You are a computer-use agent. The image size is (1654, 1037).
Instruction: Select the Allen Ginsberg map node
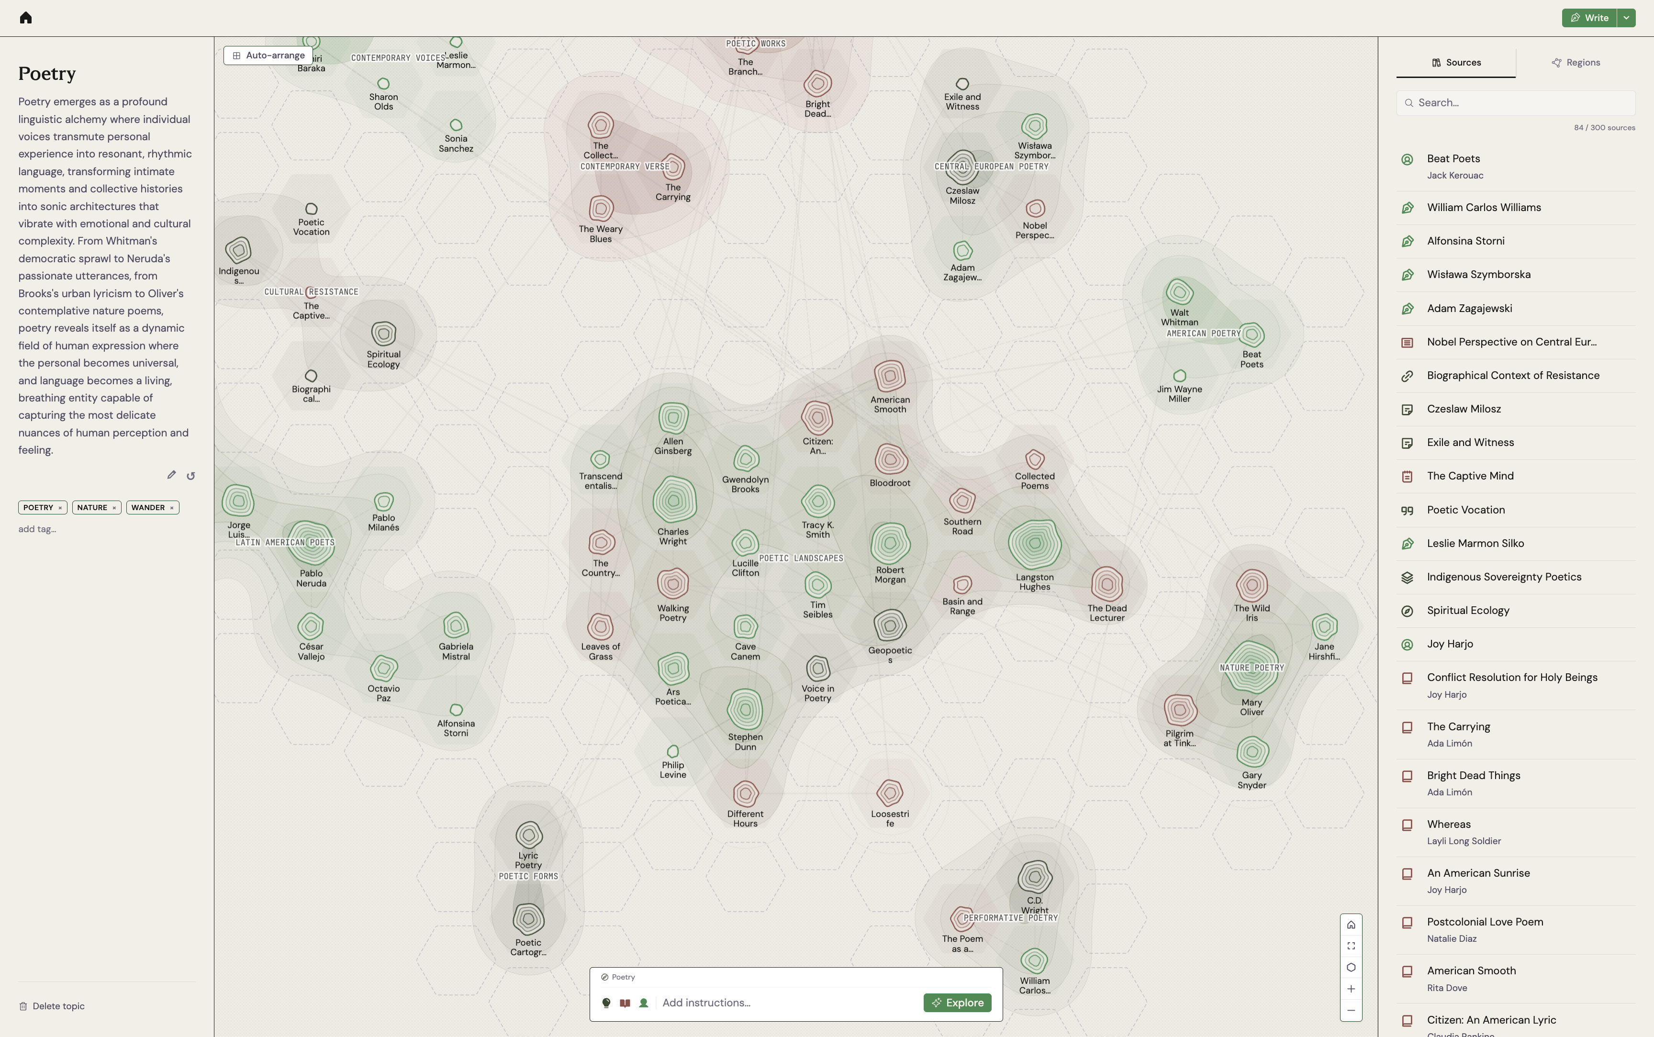(x=673, y=418)
